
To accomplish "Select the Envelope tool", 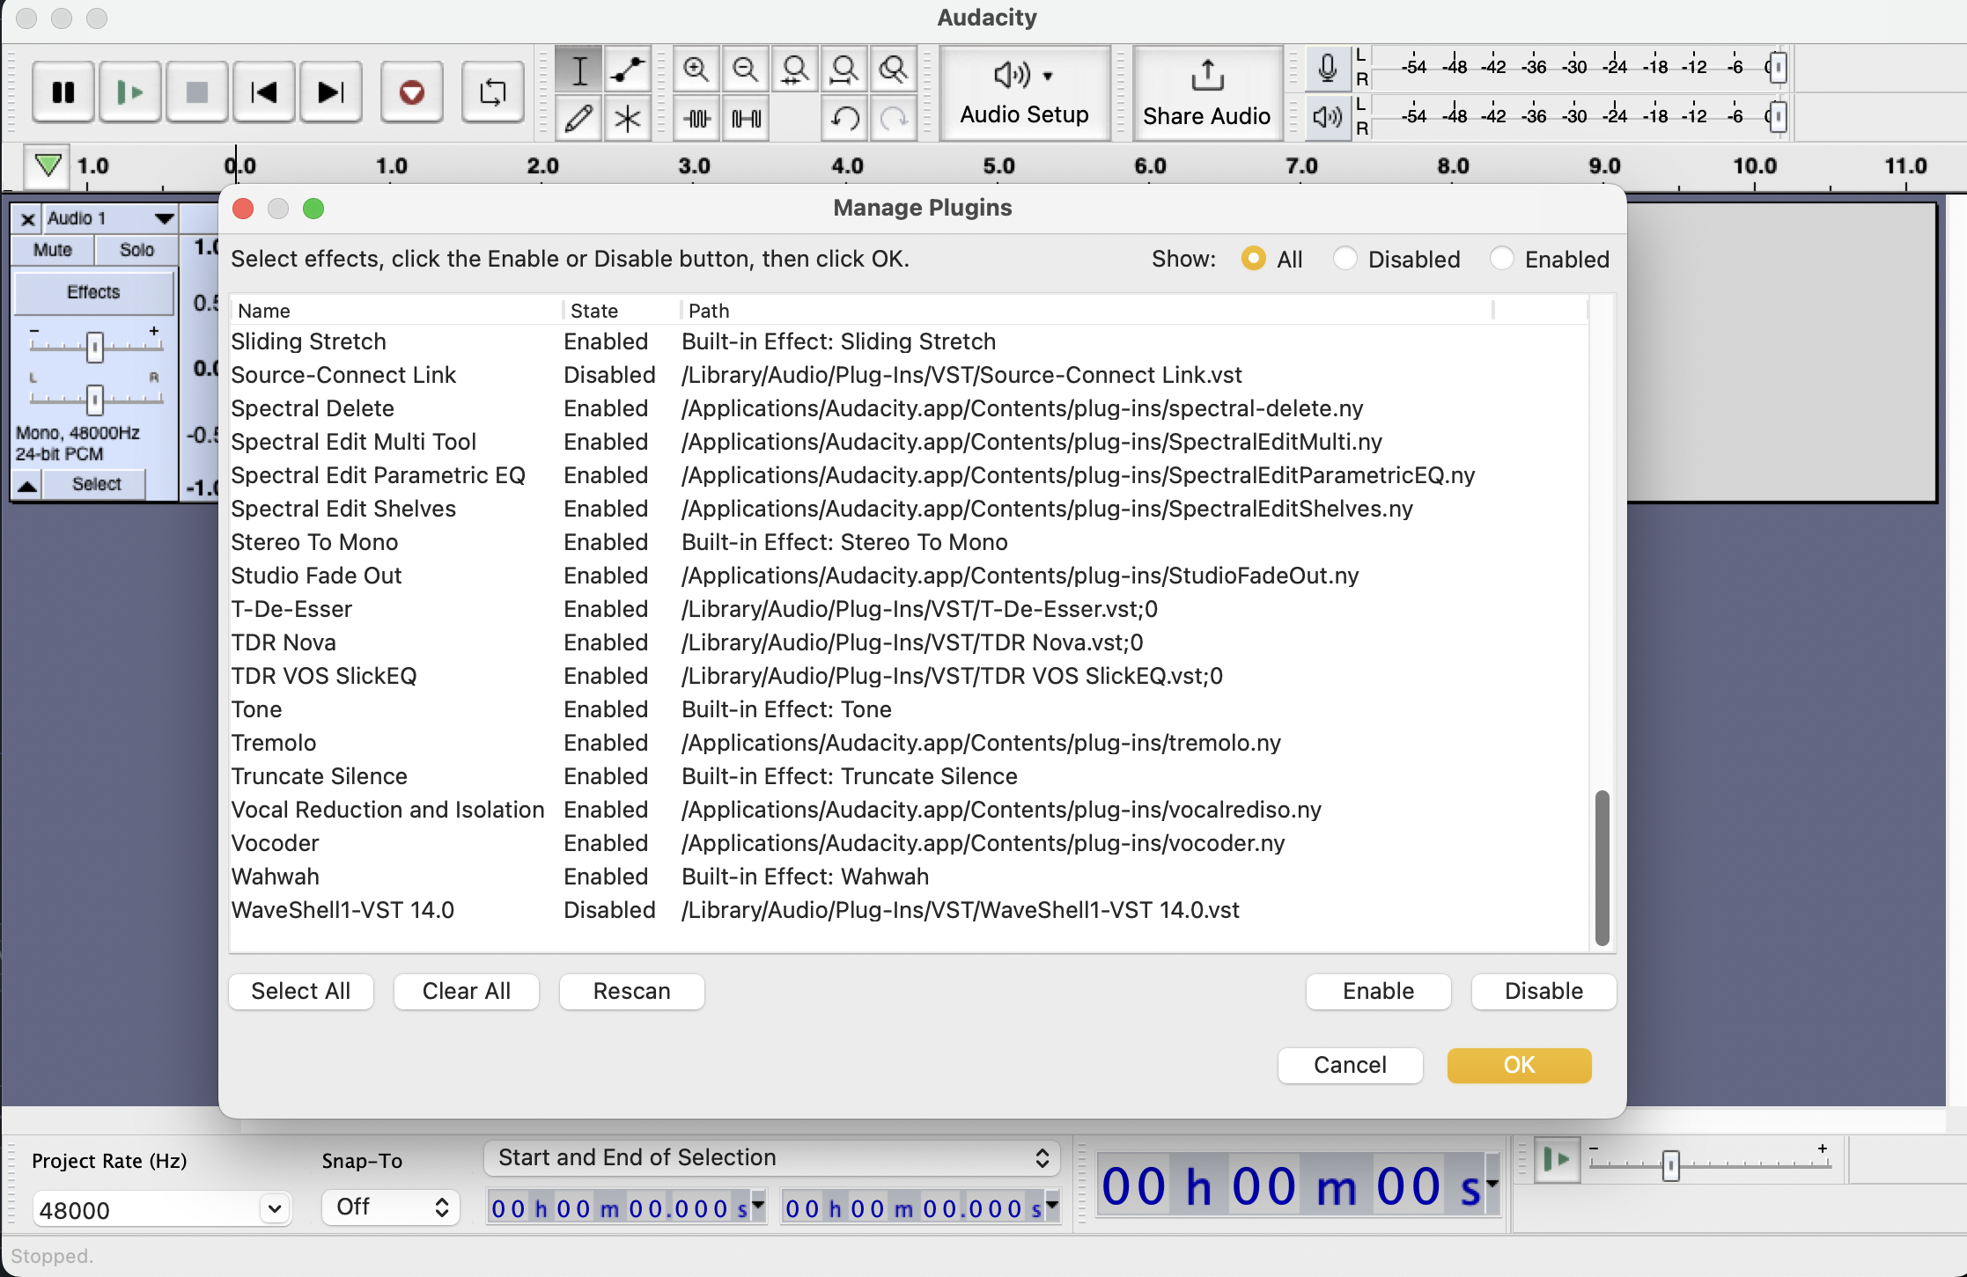I will pos(627,70).
